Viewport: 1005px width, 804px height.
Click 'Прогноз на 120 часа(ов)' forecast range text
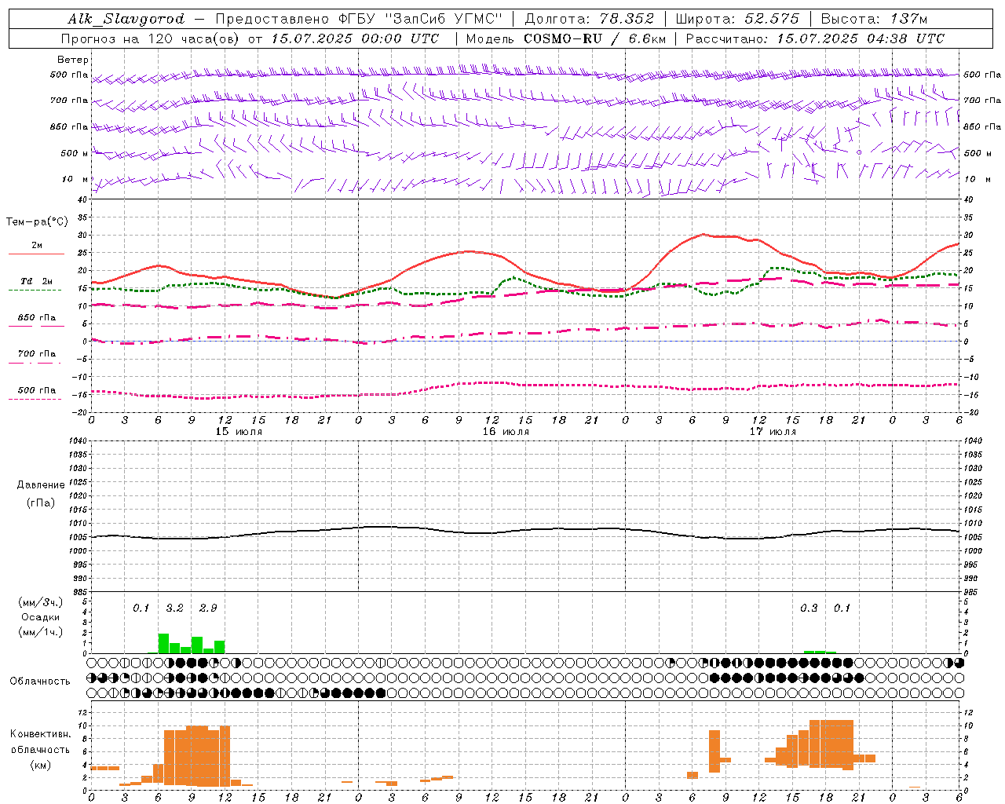click(x=151, y=38)
